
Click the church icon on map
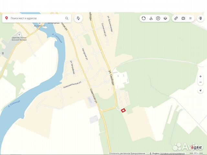click(19, 35)
